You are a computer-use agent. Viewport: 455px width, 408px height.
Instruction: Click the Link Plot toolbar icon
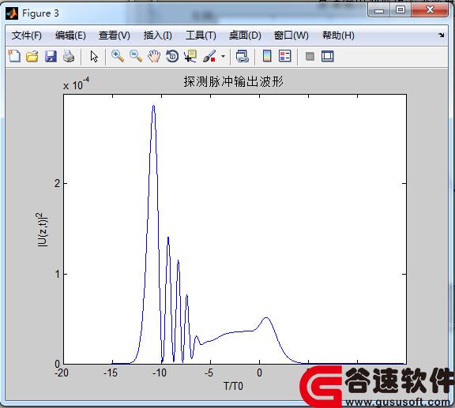point(242,56)
